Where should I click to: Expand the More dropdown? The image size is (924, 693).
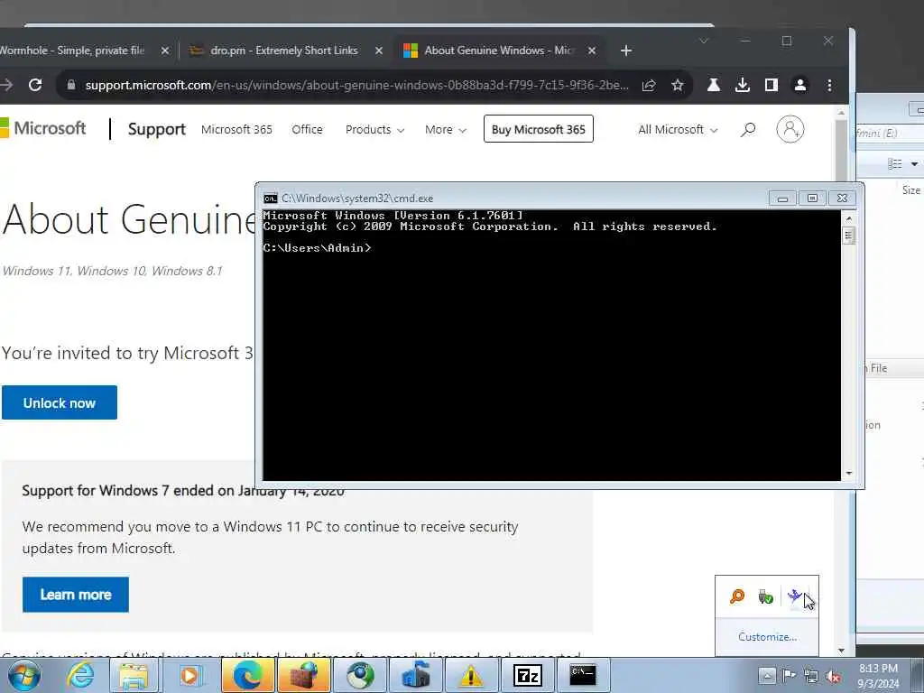coord(446,130)
